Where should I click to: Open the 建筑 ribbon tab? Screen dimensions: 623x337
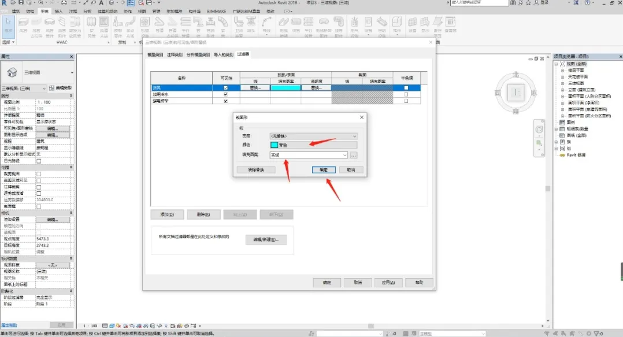pos(16,11)
